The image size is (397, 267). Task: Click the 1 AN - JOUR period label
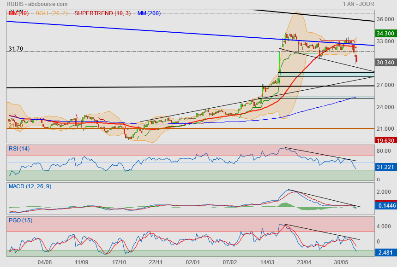[x=358, y=4]
